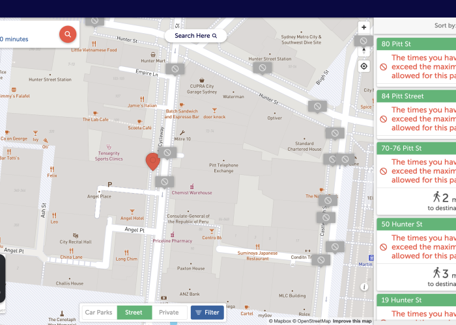The height and width of the screenshot is (325, 456).
Task: Zoom in the map with plus button
Action: click(363, 27)
